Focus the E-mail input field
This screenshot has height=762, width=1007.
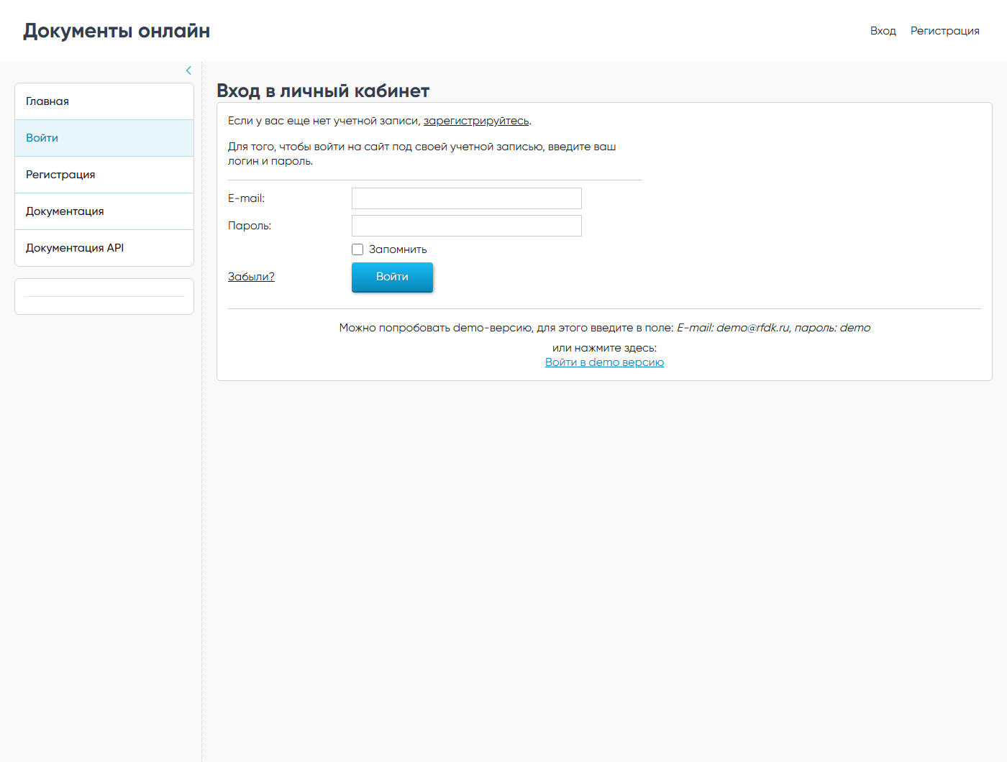(x=467, y=198)
